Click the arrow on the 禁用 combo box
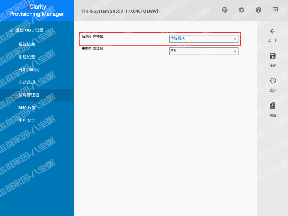 (x=235, y=51)
